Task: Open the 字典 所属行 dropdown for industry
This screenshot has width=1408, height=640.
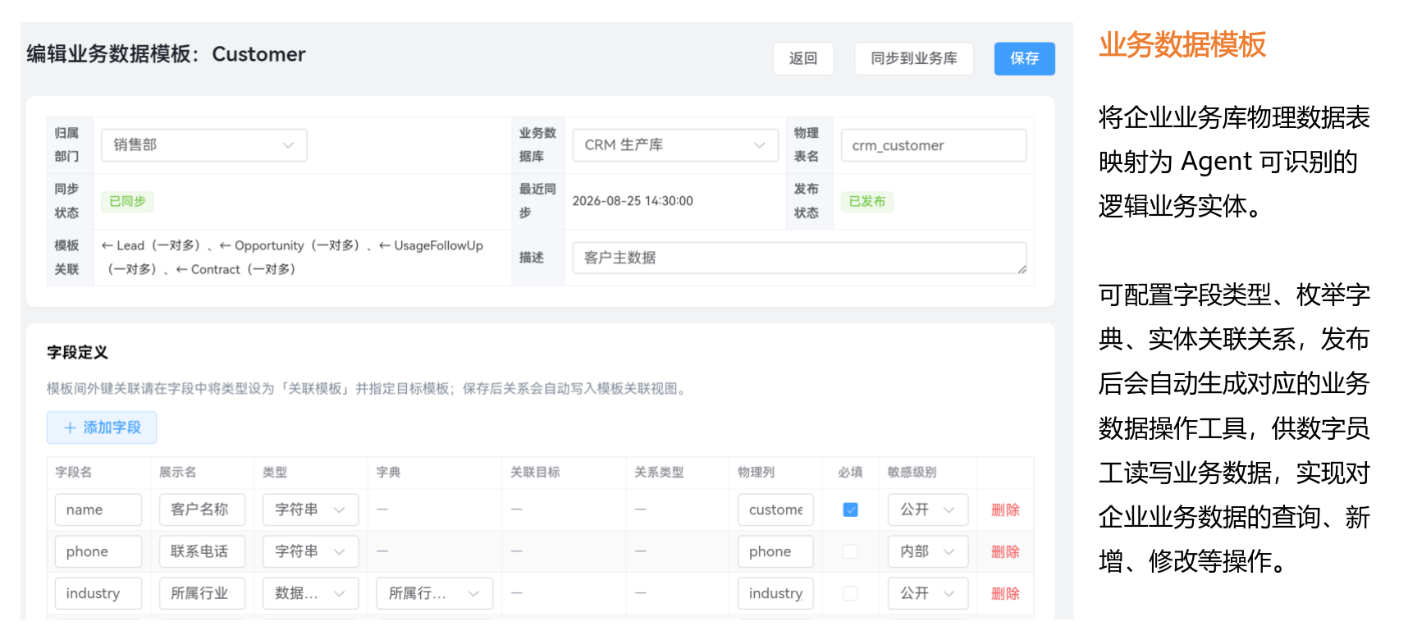Action: click(435, 593)
